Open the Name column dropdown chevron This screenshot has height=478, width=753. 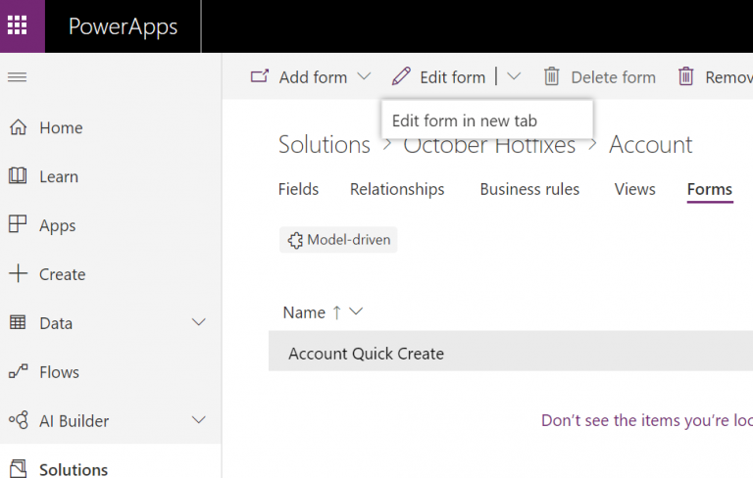[x=356, y=311]
